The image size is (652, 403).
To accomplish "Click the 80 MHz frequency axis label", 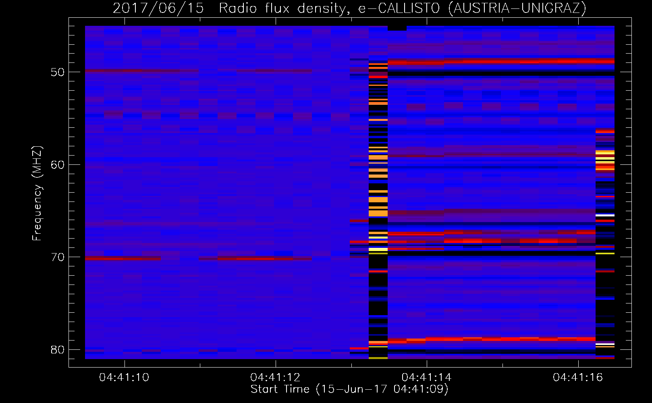I will 58,350.
